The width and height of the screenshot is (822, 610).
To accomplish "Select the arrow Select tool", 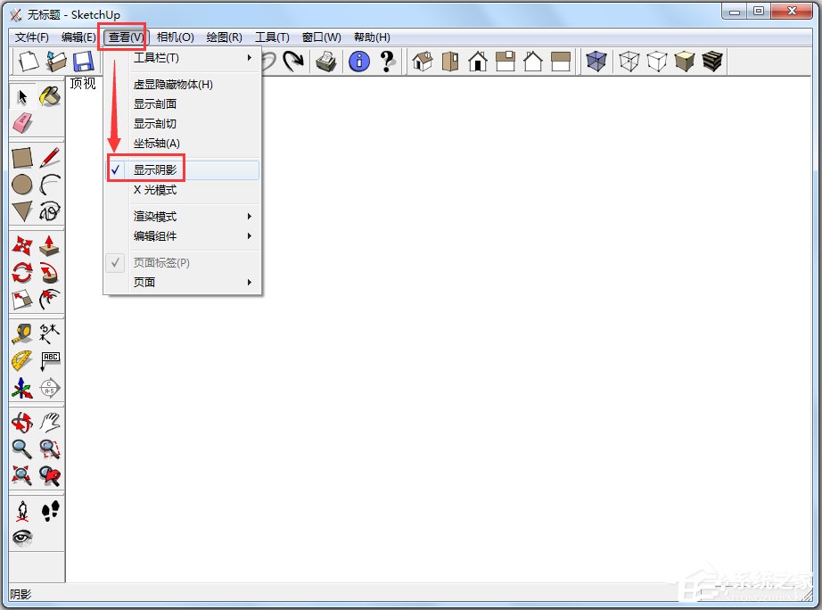I will coord(22,96).
